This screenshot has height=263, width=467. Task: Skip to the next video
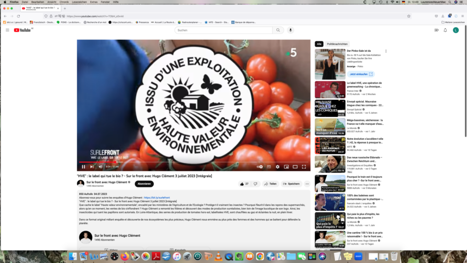[x=92, y=167]
